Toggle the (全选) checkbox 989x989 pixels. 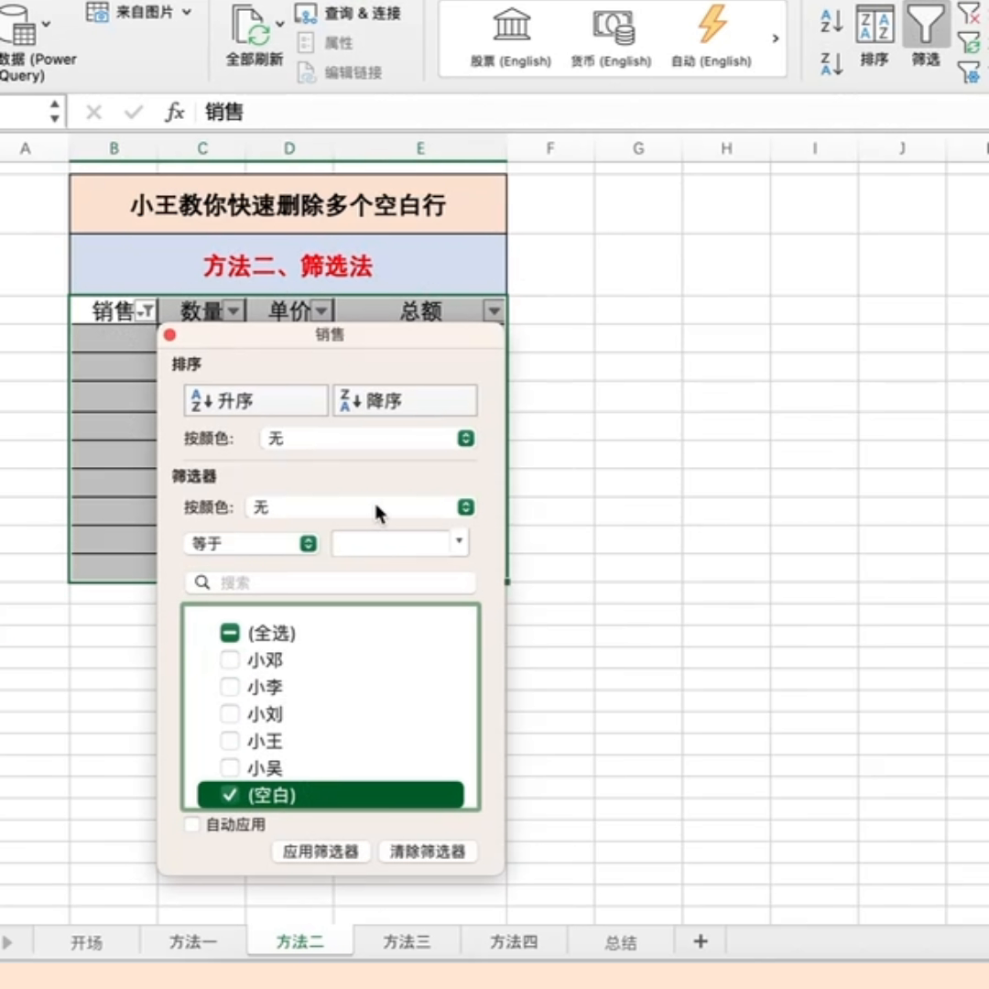[230, 632]
